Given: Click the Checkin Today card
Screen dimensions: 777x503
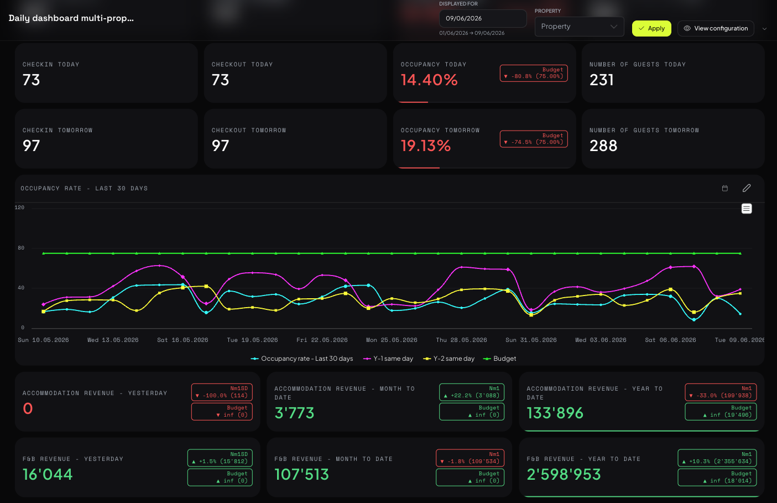Looking at the screenshot, I should coord(106,73).
